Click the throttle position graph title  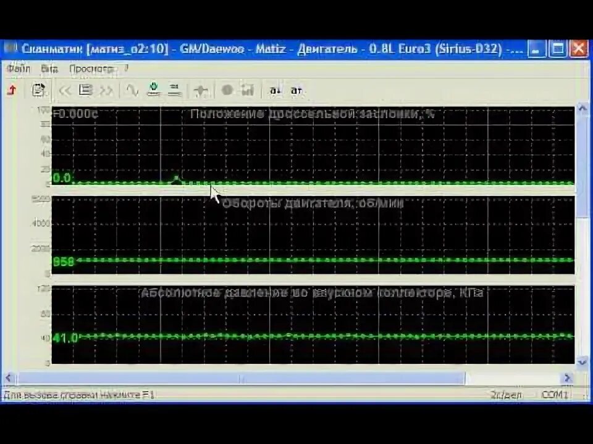(312, 113)
